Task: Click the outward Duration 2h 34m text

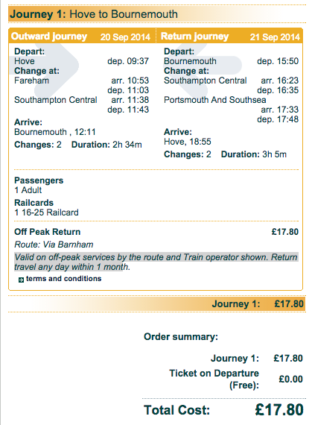Action: [x=106, y=145]
